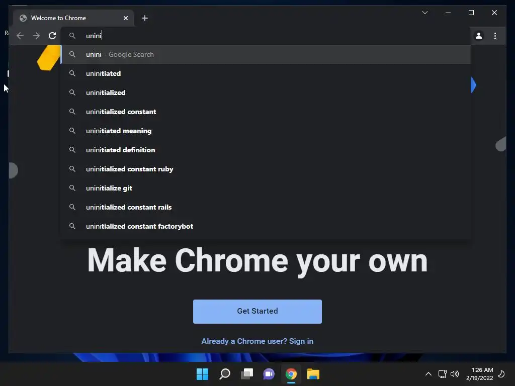Pick 'uninitiated definition' suggestion
The image size is (515, 386).
tap(266, 150)
